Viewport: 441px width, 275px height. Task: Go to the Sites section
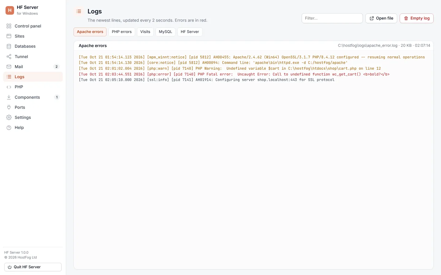pos(33,36)
